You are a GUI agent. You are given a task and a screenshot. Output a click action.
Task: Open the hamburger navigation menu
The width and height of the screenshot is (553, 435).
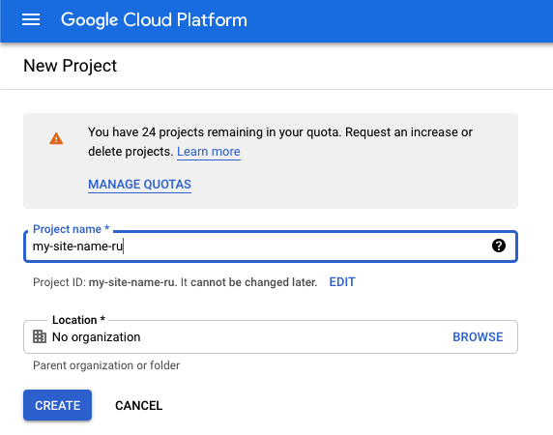tap(31, 19)
